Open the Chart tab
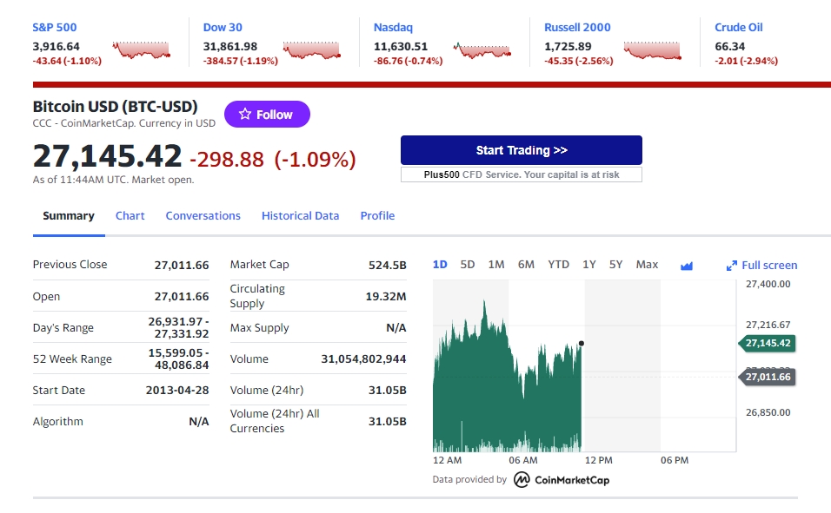The image size is (831, 513). (x=130, y=216)
